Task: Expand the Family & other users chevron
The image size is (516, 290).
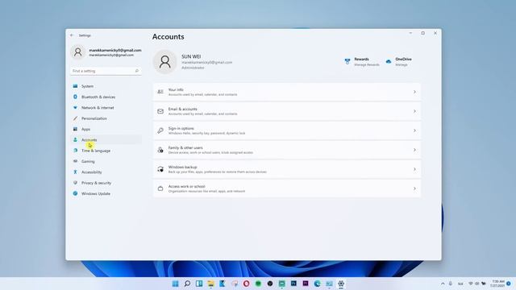Action: (414, 150)
